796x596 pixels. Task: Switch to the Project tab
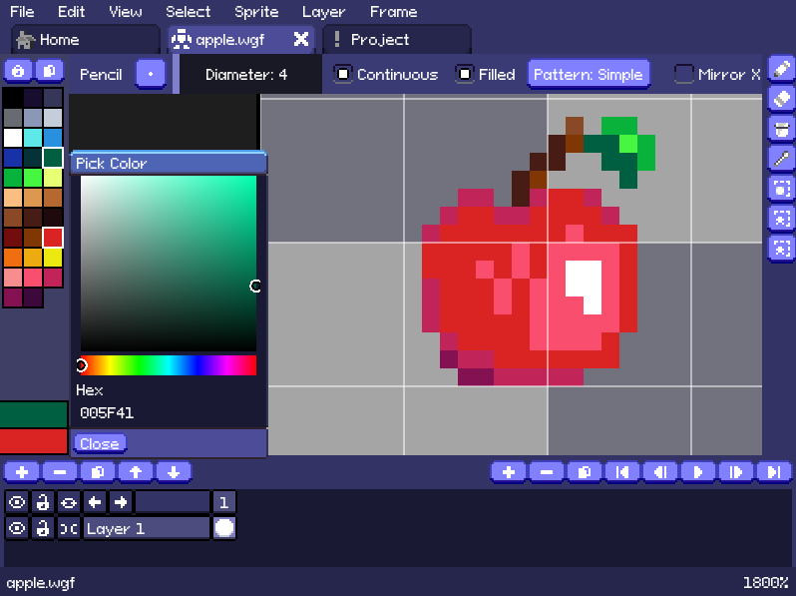pyautogui.click(x=397, y=40)
